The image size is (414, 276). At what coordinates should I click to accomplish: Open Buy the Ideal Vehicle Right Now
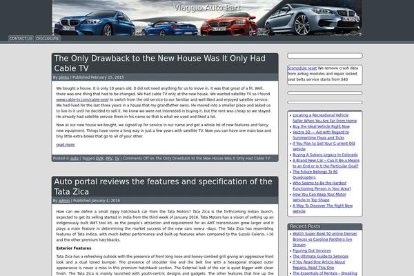coord(321,126)
